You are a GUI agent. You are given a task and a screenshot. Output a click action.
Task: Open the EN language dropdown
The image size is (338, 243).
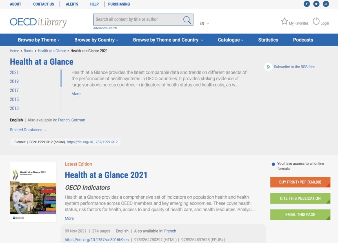(204, 24)
